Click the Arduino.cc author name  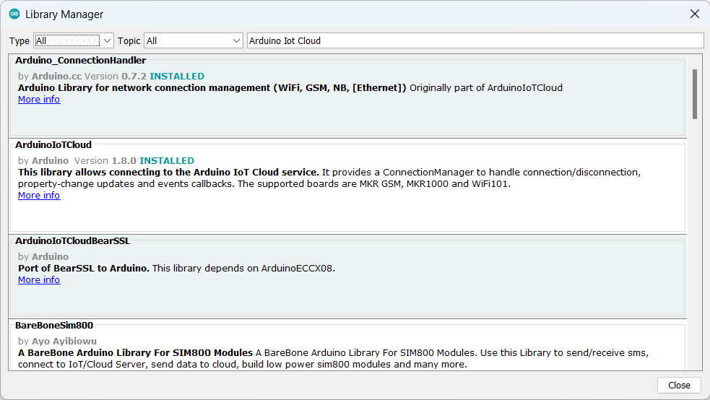[56, 77]
